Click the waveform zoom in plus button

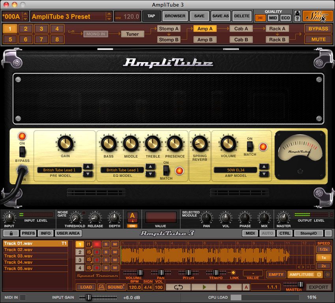coord(308,267)
